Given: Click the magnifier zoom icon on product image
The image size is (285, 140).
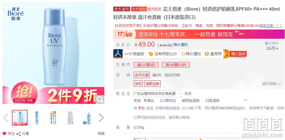Looking at the screenshot, I should [100, 100].
